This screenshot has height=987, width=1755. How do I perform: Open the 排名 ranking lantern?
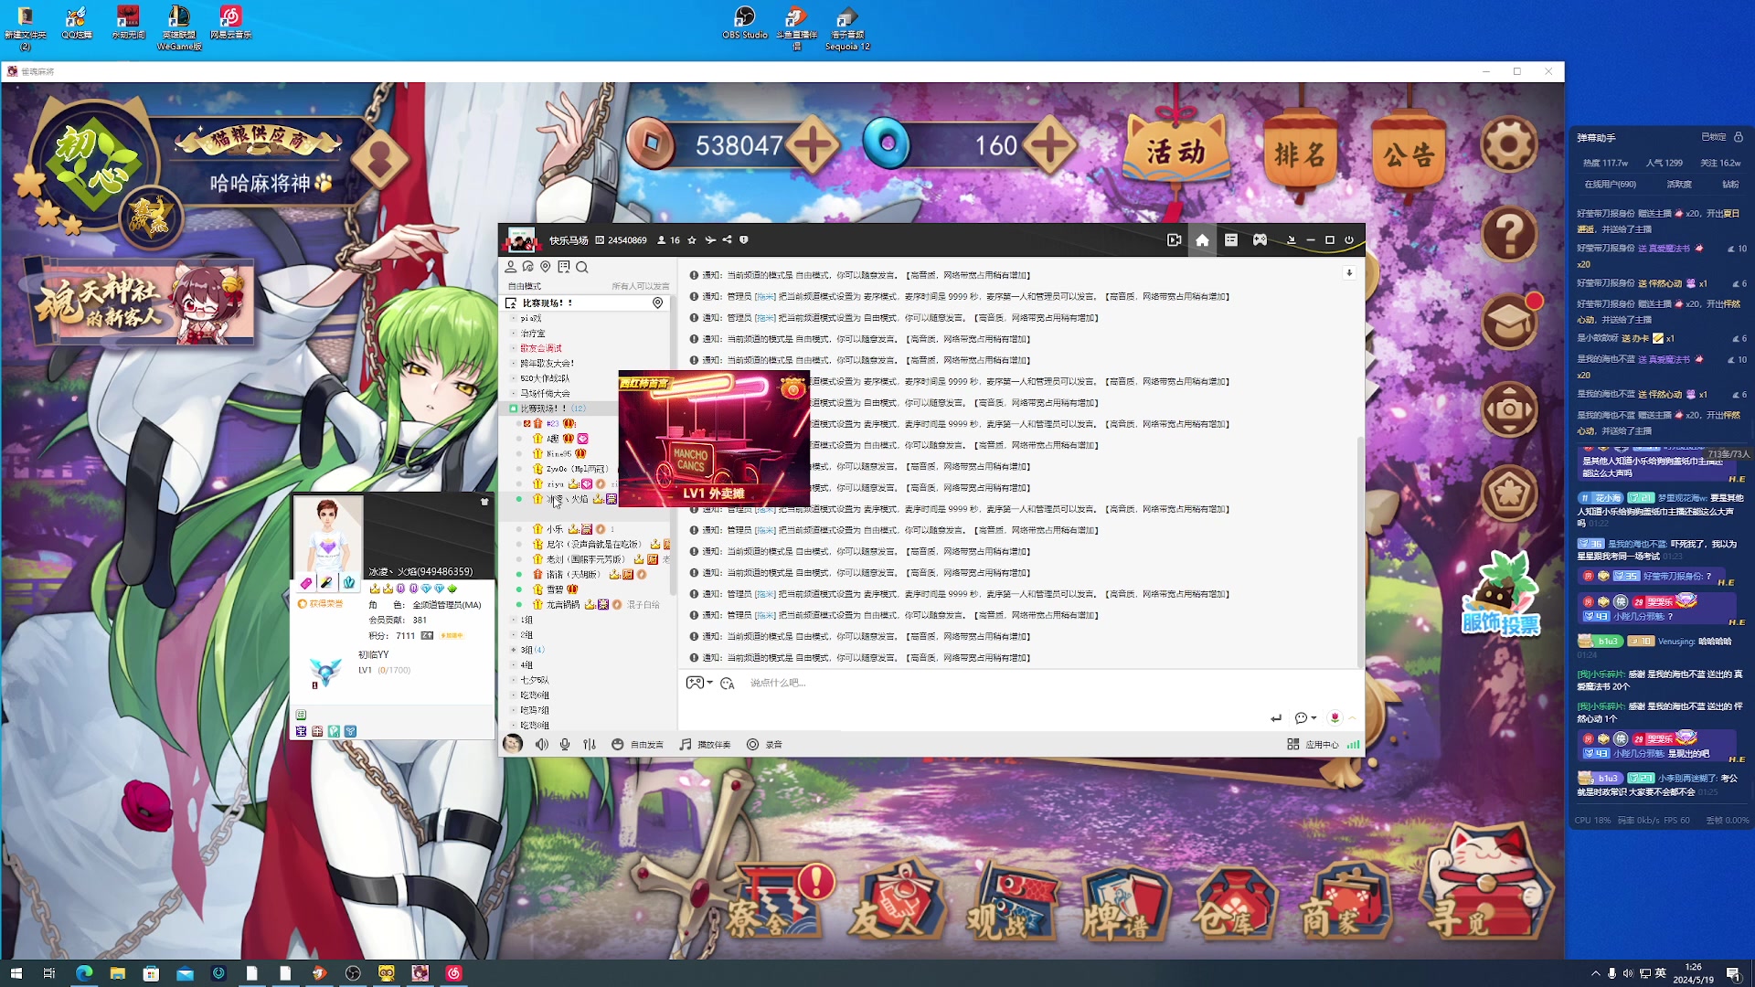pos(1299,154)
